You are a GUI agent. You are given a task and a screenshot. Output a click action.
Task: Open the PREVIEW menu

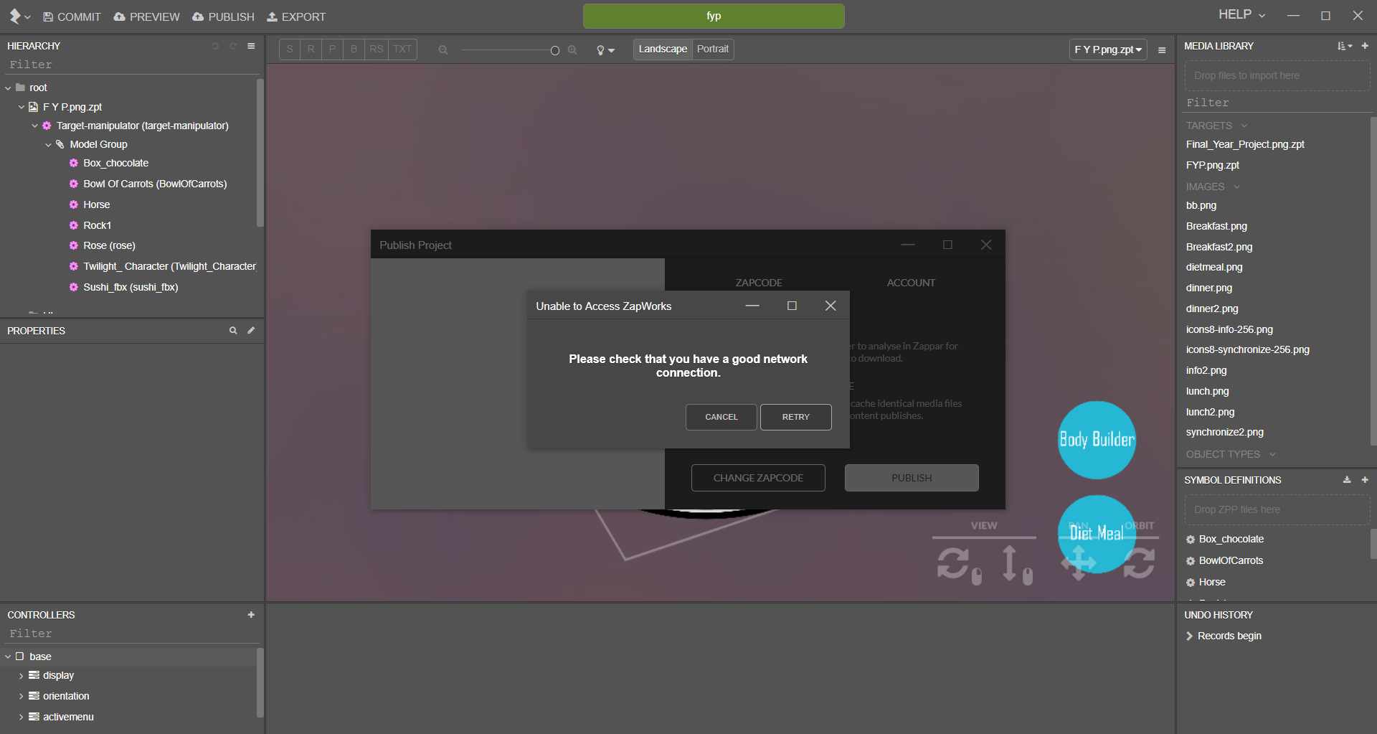click(x=146, y=17)
